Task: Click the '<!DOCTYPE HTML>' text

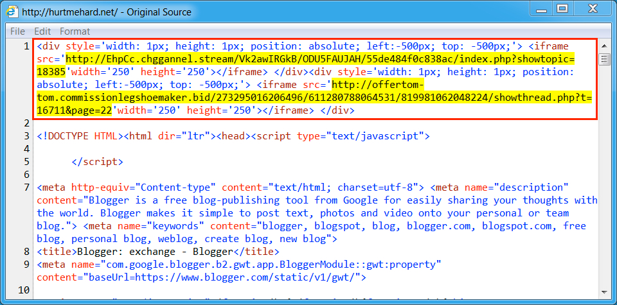Action: [x=80, y=136]
